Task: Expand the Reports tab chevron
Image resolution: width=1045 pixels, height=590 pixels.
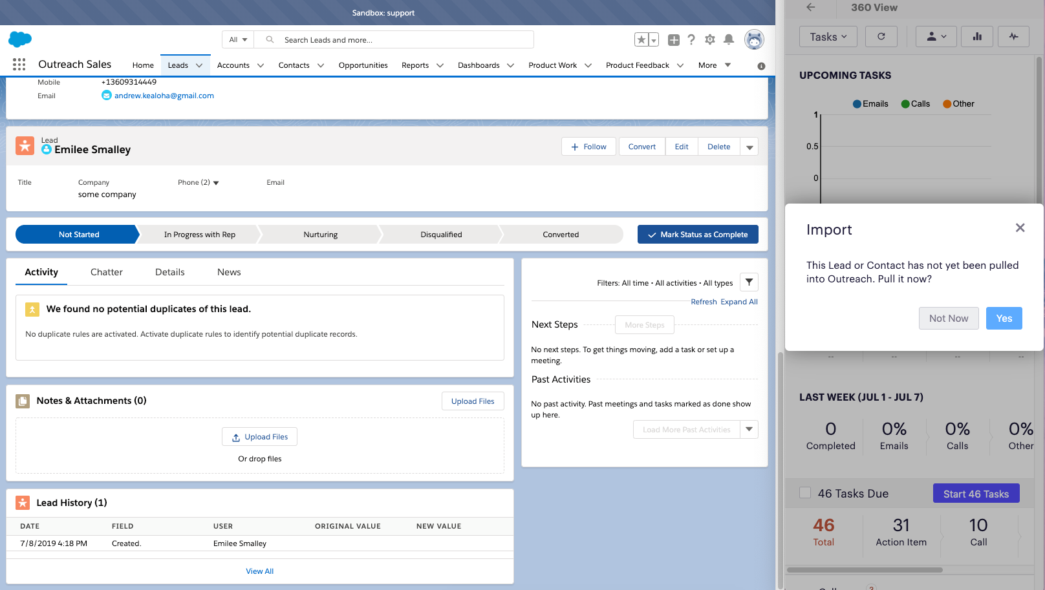Action: point(440,65)
